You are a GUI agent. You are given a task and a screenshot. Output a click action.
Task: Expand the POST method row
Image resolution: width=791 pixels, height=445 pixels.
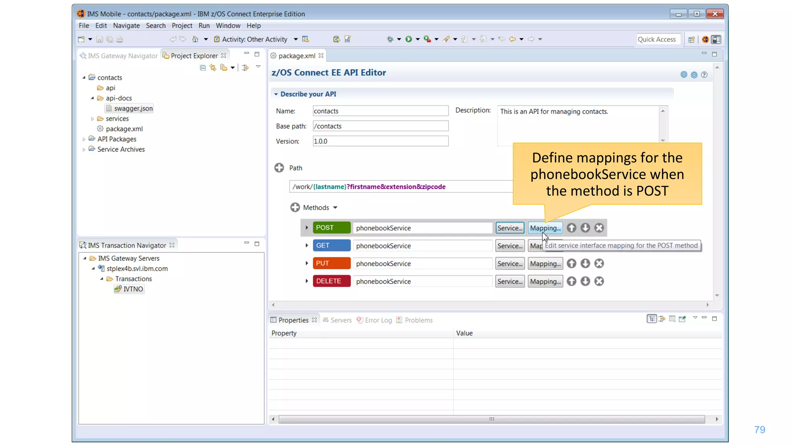point(307,228)
